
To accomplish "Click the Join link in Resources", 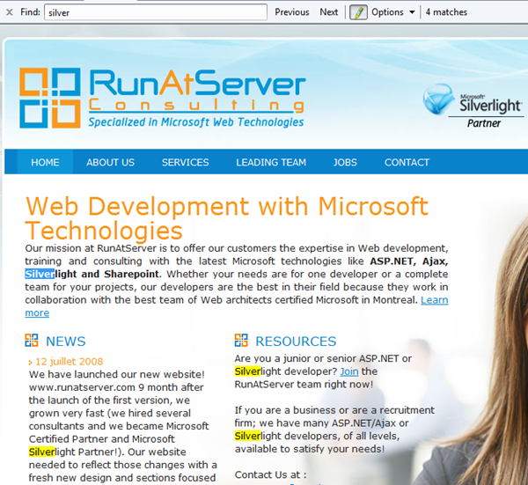I will click(349, 371).
